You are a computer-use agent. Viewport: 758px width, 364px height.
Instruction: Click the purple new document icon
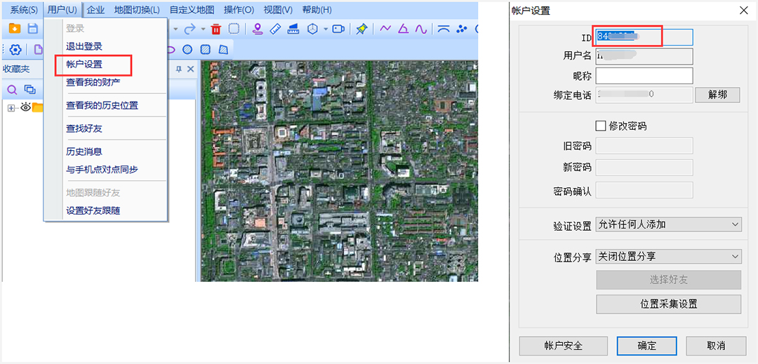click(x=37, y=49)
